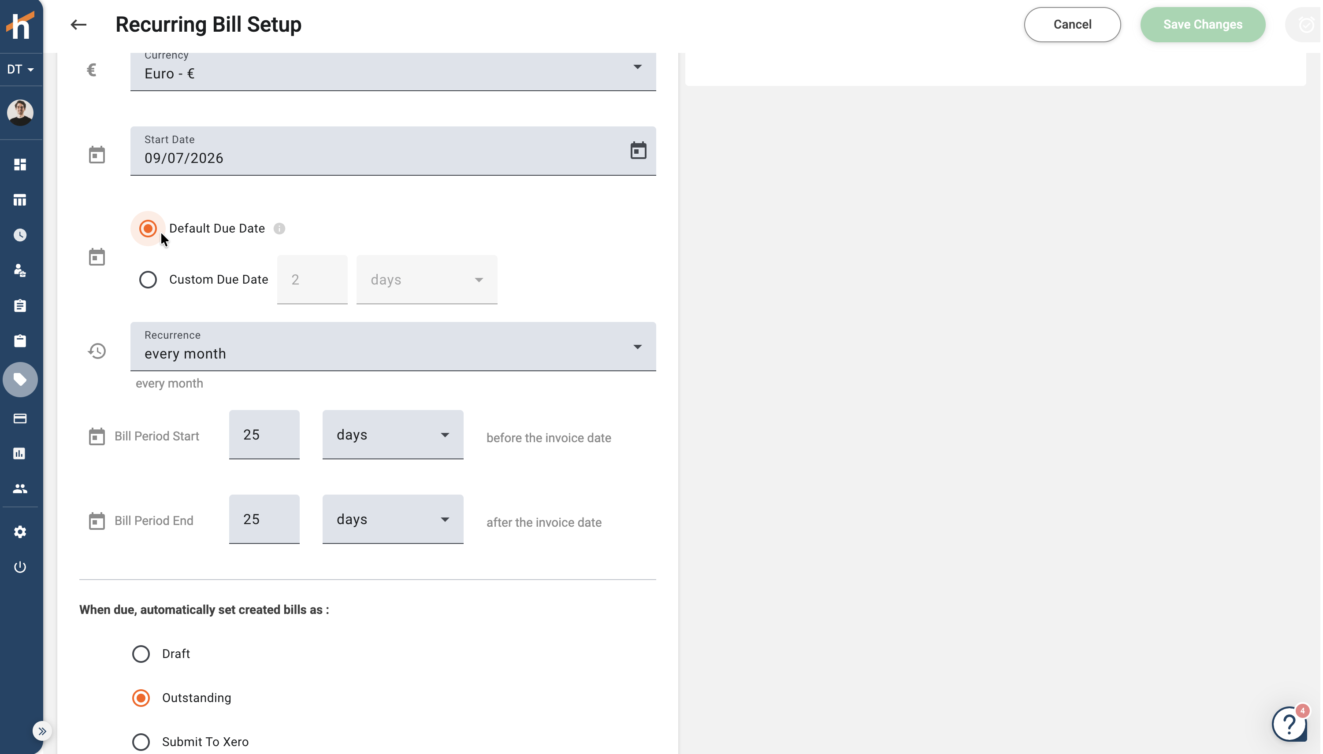1323x754 pixels.
Task: Click Custom Due Date number field
Action: (x=312, y=280)
